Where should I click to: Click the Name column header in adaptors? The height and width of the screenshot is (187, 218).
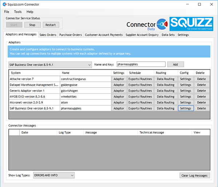click(x=86, y=73)
